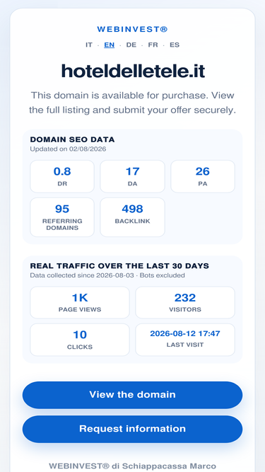Change language to DE
The height and width of the screenshot is (472, 265).
[131, 45]
